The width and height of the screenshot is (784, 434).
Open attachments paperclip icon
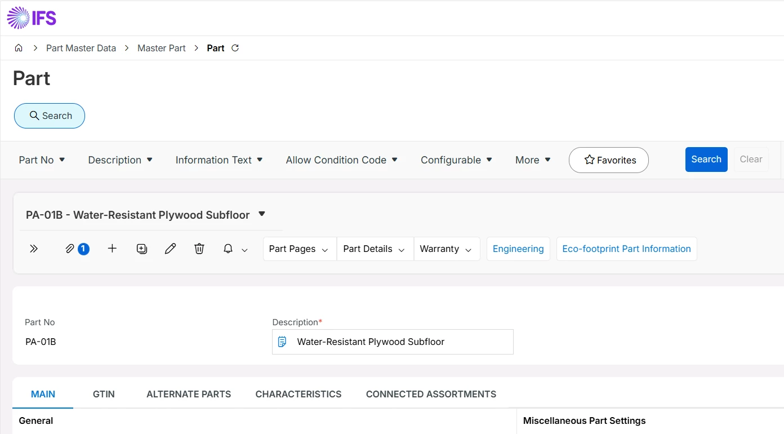[70, 249]
